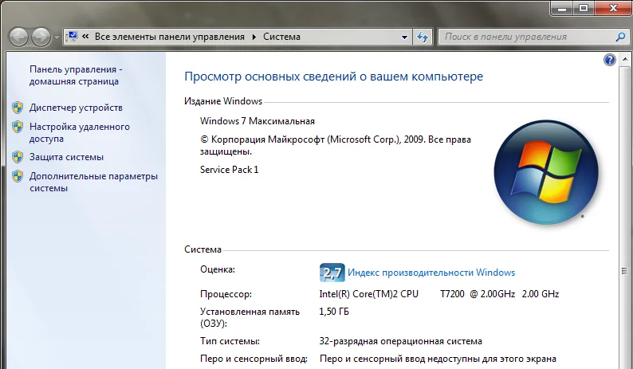Click the Microsoft Corp. copyright text
Image resolution: width=633 pixels, height=369 pixels.
(336, 145)
